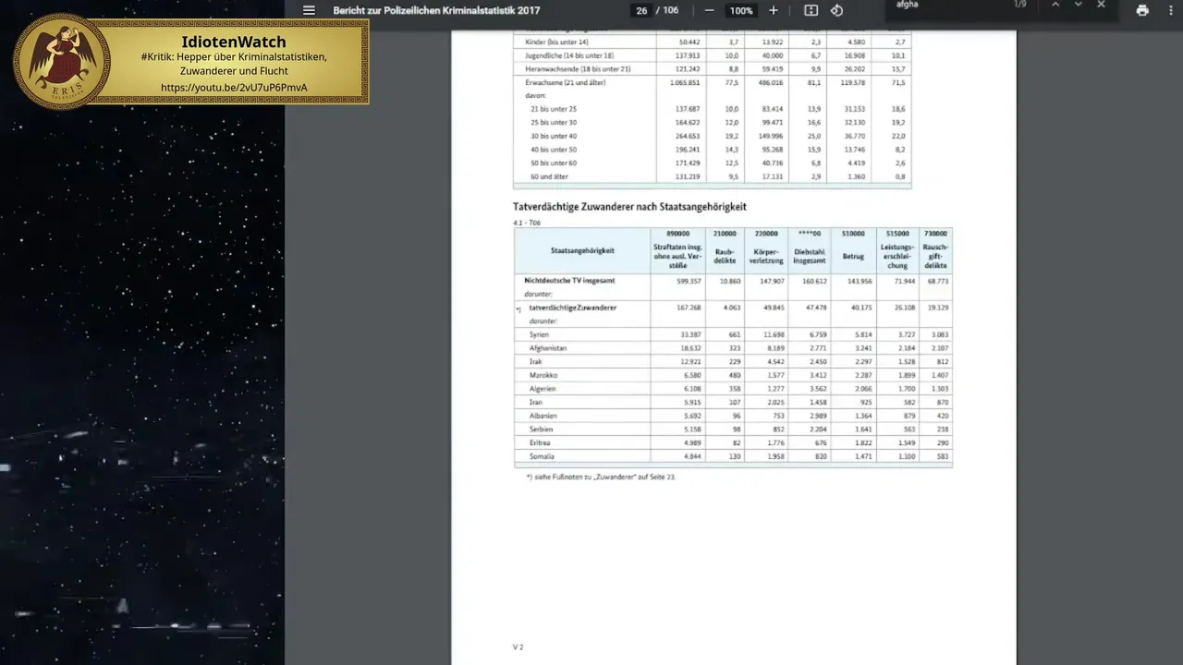Click the 'Algerien' row label
The height and width of the screenshot is (665, 1183).
(x=543, y=389)
